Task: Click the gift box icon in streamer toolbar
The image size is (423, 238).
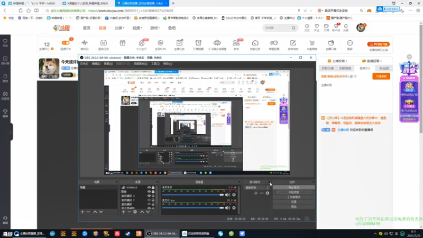Action: (x=123, y=43)
